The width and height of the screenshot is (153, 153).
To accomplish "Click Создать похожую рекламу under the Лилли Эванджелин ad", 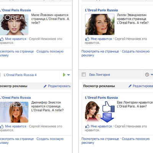I will click(x=116, y=53).
